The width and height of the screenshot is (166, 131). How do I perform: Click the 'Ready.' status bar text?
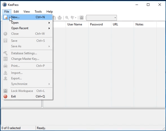(41, 128)
